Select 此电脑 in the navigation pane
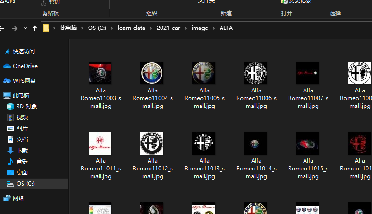 coord(21,96)
